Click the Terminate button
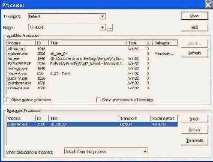Screen dimensions: 213x162 pyautogui.click(x=195, y=141)
